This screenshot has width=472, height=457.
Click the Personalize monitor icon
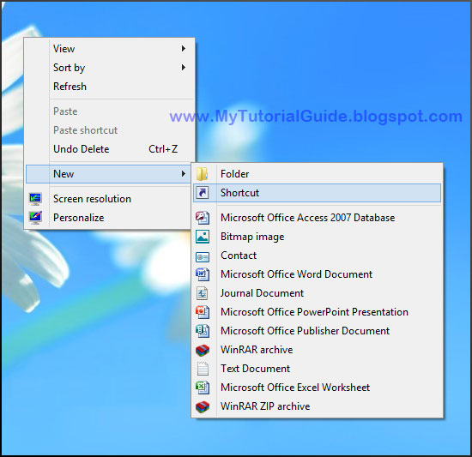click(35, 218)
